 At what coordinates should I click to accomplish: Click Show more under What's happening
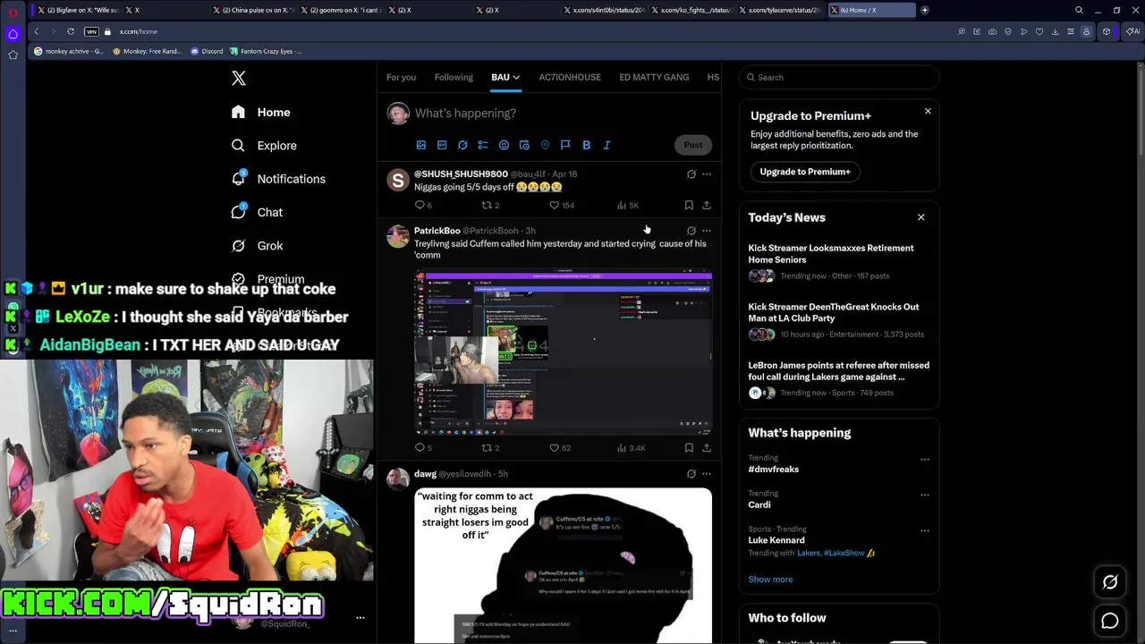770,580
